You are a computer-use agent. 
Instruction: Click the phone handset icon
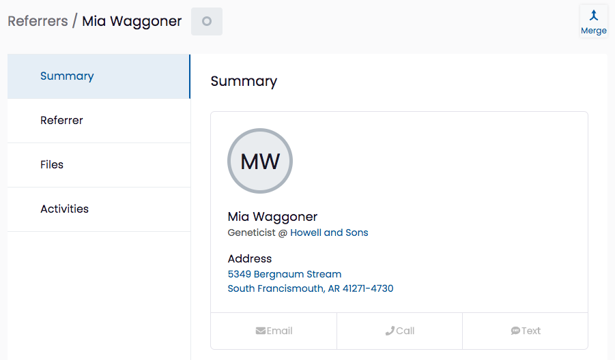(390, 331)
